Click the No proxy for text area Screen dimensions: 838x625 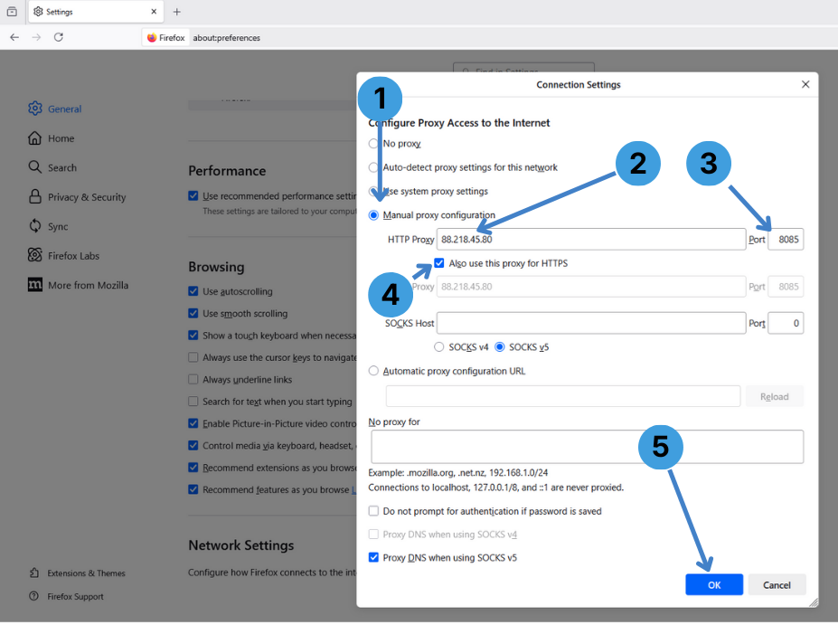tap(587, 447)
